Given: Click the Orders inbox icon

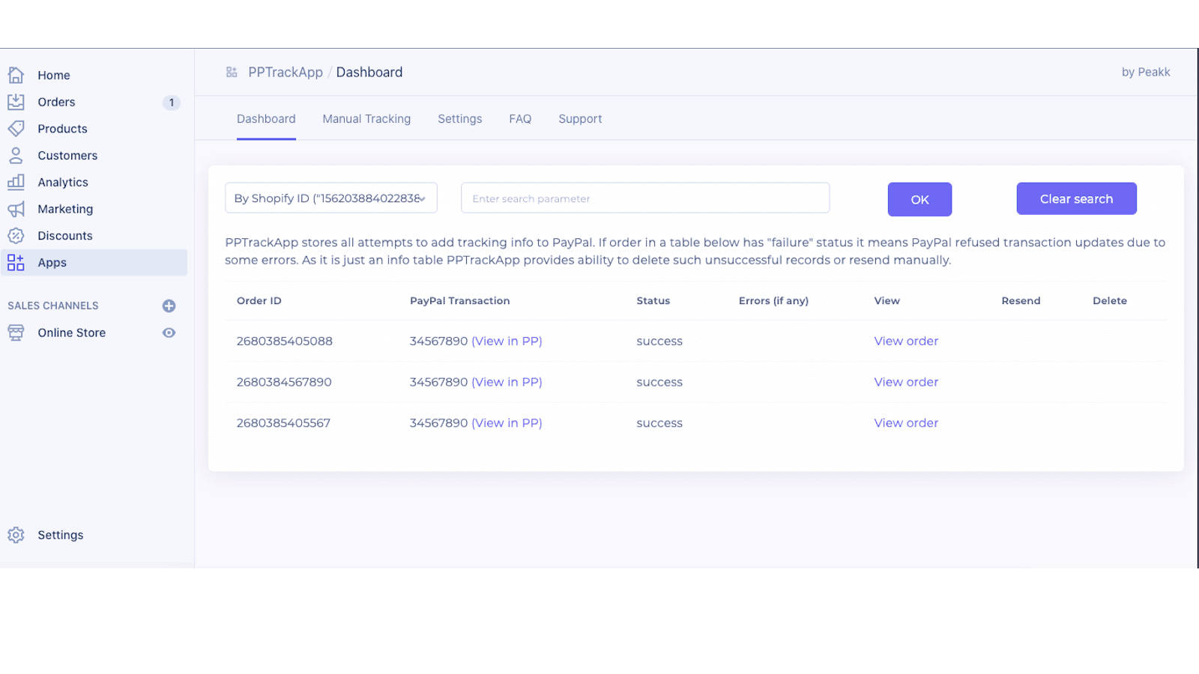Looking at the screenshot, I should click(x=16, y=102).
